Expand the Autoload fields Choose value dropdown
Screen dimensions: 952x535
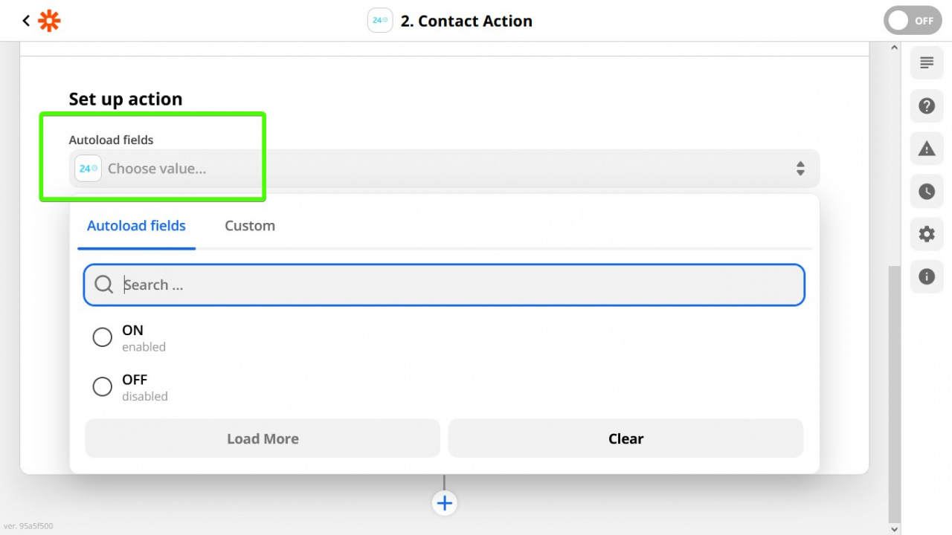[x=444, y=169]
